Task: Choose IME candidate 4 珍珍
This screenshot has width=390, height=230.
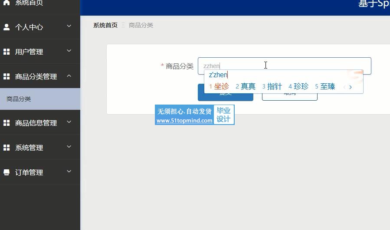Action: [x=298, y=86]
